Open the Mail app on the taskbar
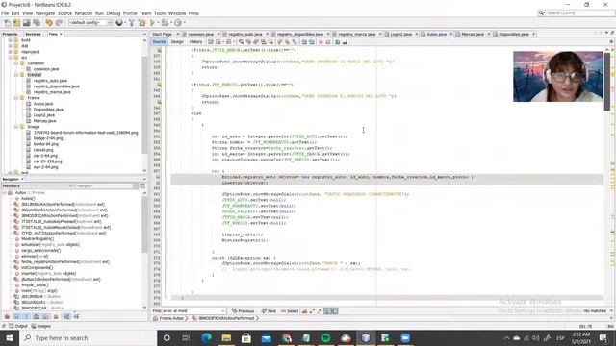Image resolution: width=616 pixels, height=346 pixels. point(266,337)
